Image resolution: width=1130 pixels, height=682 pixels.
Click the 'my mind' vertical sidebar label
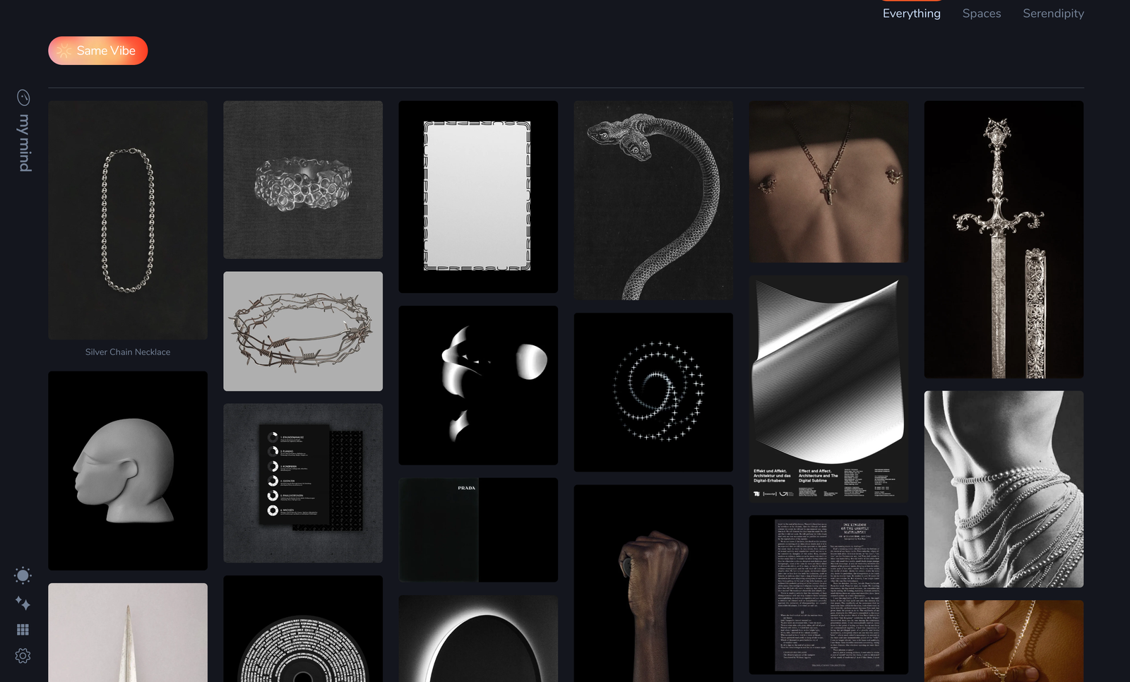coord(25,143)
